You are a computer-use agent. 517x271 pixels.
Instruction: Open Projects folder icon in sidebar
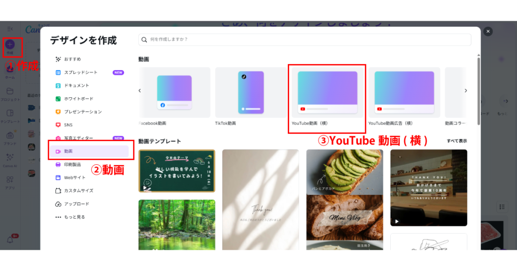10,91
